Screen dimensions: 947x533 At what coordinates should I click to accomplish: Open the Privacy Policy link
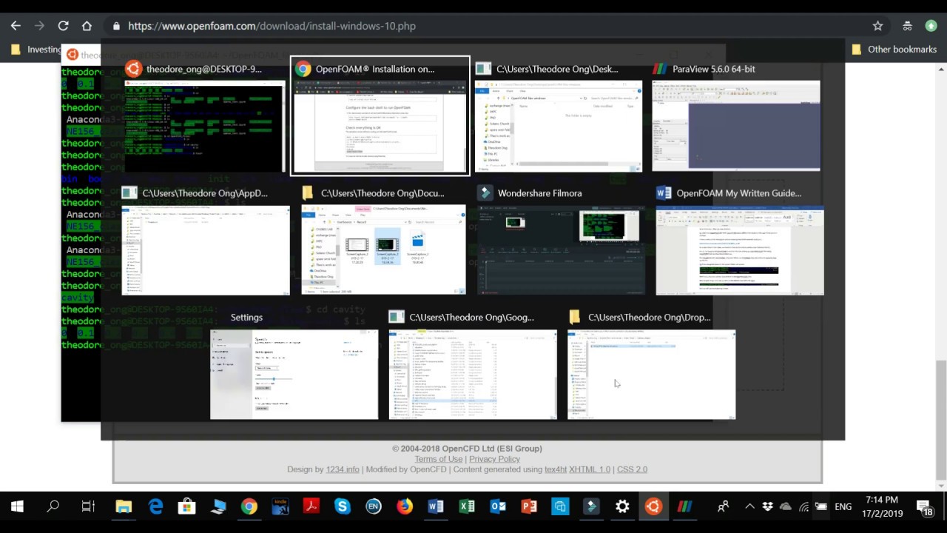click(x=494, y=459)
